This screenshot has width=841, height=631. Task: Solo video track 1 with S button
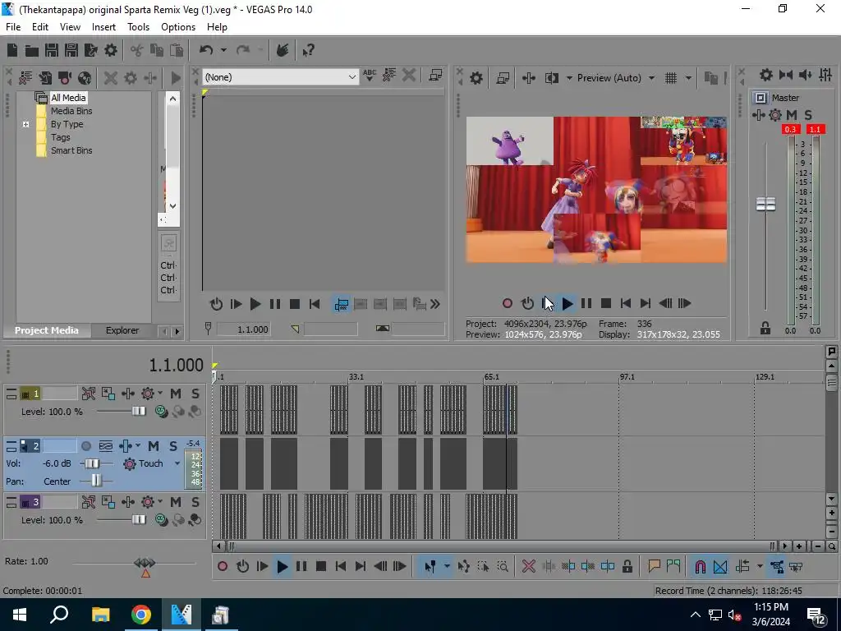195,394
